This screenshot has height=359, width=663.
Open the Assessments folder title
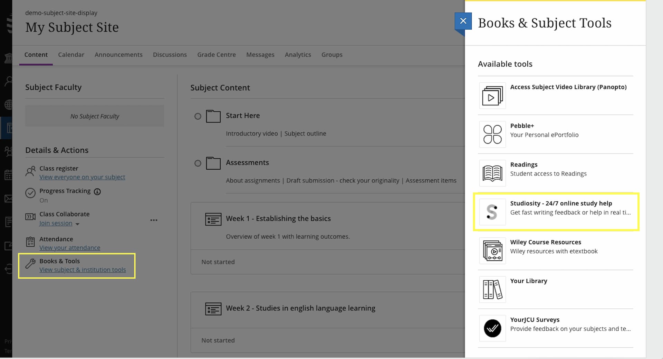pos(247,162)
